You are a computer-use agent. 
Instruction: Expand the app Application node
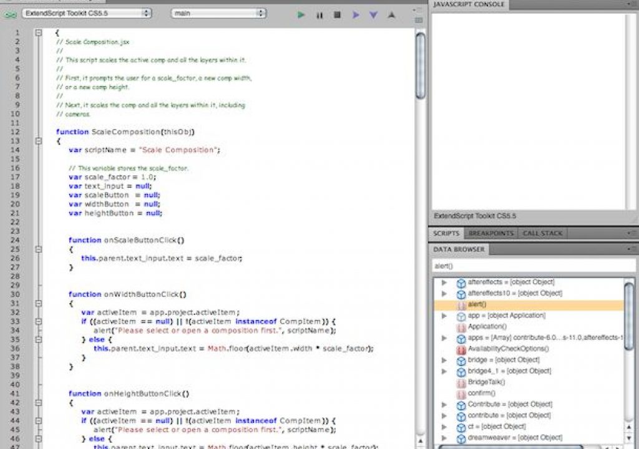[x=444, y=316]
